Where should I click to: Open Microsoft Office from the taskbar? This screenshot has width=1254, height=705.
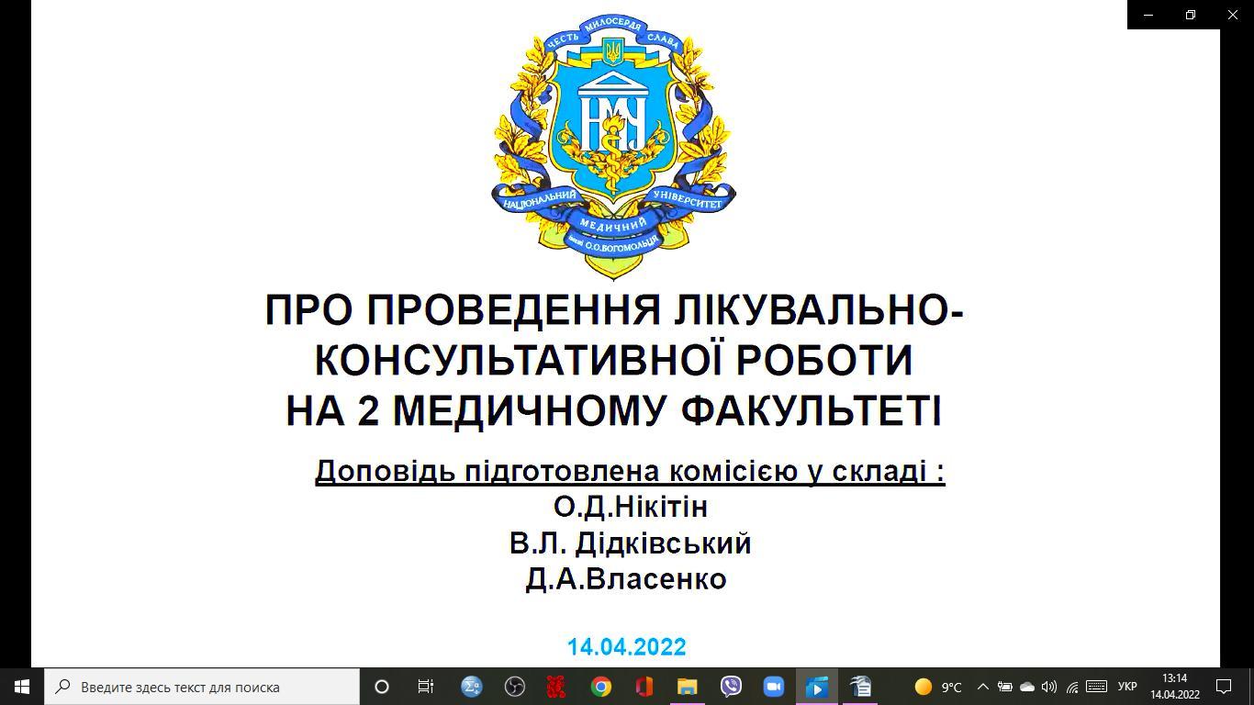click(x=644, y=687)
